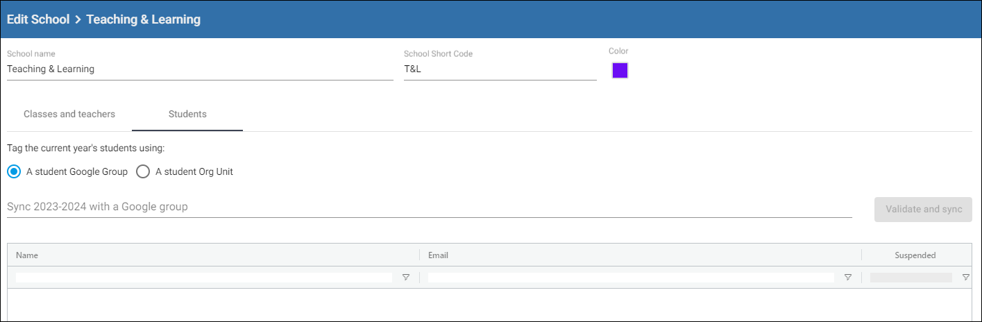This screenshot has height=322, width=982.
Task: Edit the School Short Code field
Action: (x=500, y=69)
